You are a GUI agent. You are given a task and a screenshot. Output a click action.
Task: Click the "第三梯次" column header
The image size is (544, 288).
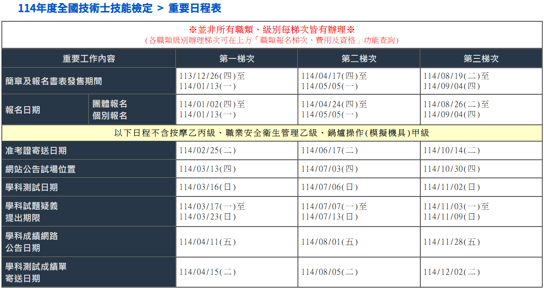(x=481, y=58)
